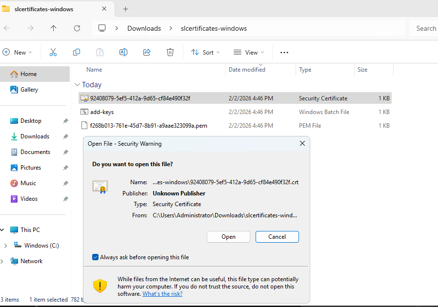Unpin Downloads using its pin icon
This screenshot has height=307, width=438.
(x=65, y=136)
